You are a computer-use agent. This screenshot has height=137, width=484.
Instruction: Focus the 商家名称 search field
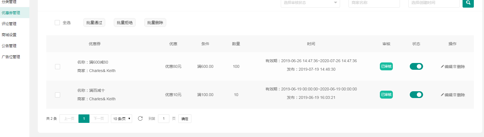tap(374, 3)
